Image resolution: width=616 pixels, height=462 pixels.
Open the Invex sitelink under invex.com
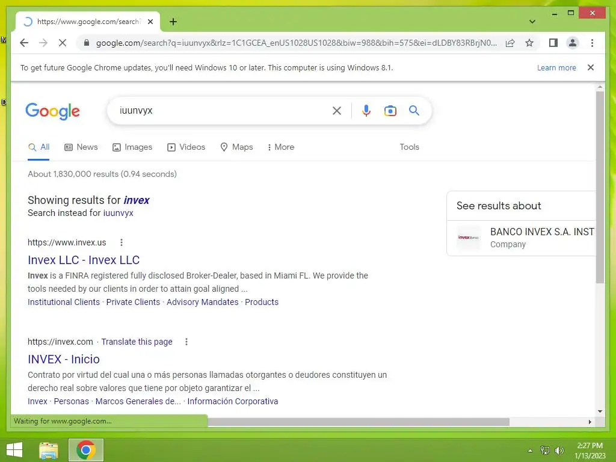[x=37, y=401]
